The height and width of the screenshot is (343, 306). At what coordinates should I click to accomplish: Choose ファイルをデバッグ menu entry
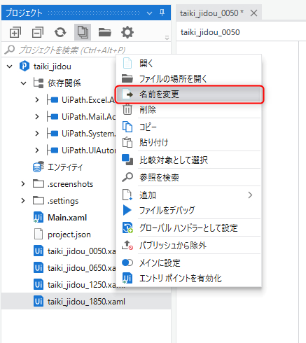[188, 210]
